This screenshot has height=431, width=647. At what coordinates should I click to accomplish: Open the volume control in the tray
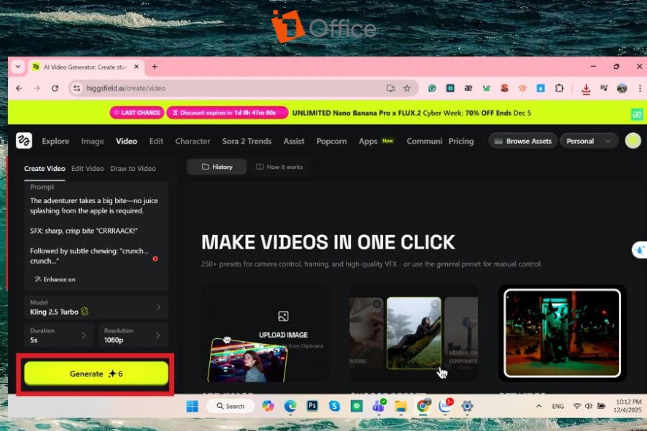coord(589,407)
